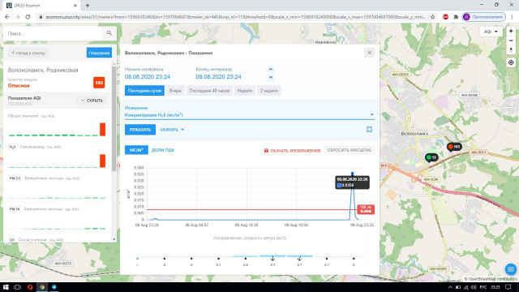Image resolution: width=519 pixels, height=292 pixels.
Task: Shift interval forward arrow
Action: pos(271,69)
